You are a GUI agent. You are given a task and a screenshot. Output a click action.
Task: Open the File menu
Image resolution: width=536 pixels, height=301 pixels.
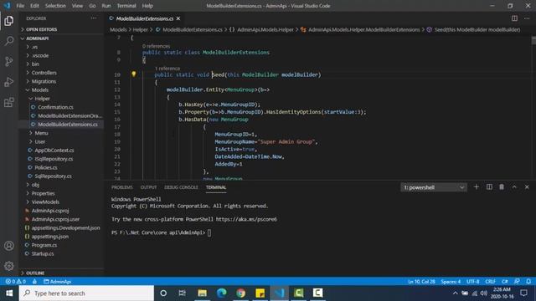(20, 6)
